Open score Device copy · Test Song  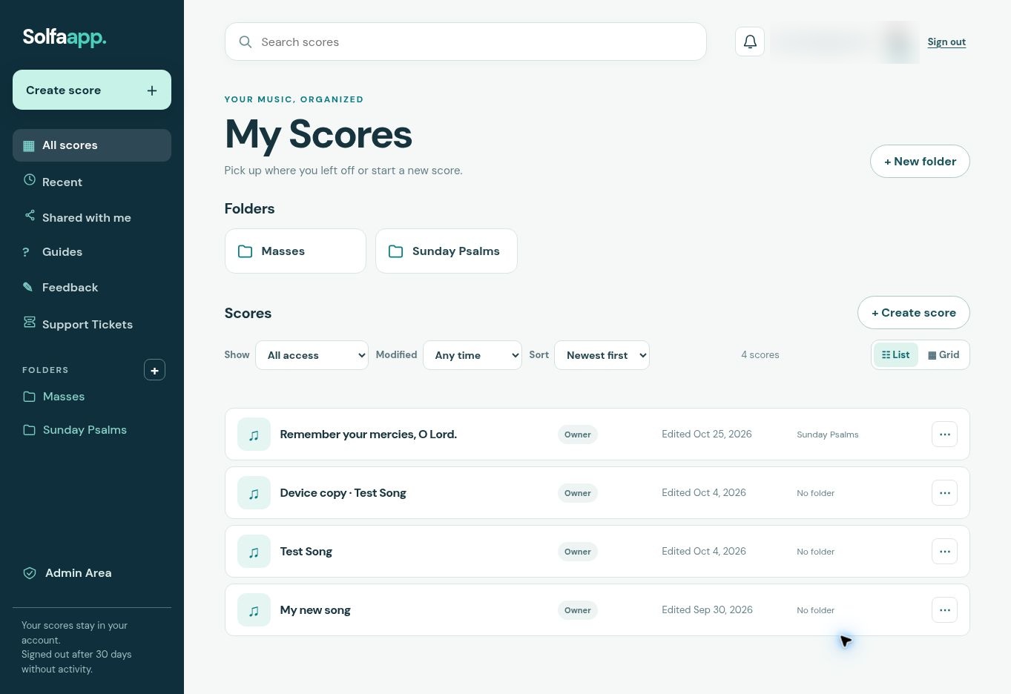[343, 493]
